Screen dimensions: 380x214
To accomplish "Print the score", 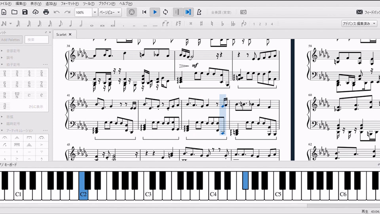I will click(46, 12).
